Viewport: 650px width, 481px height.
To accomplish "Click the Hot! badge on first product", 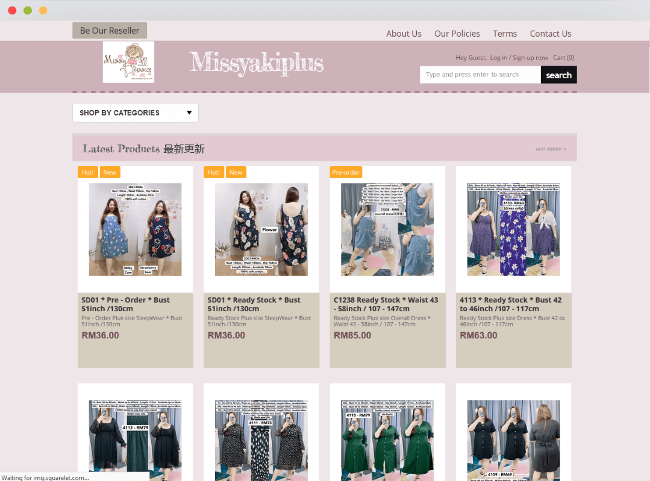I will [x=87, y=172].
